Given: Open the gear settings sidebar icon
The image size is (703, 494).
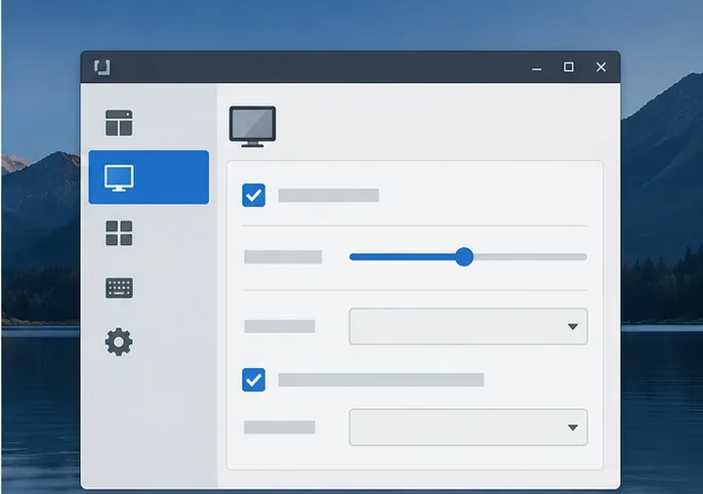Looking at the screenshot, I should tap(119, 342).
